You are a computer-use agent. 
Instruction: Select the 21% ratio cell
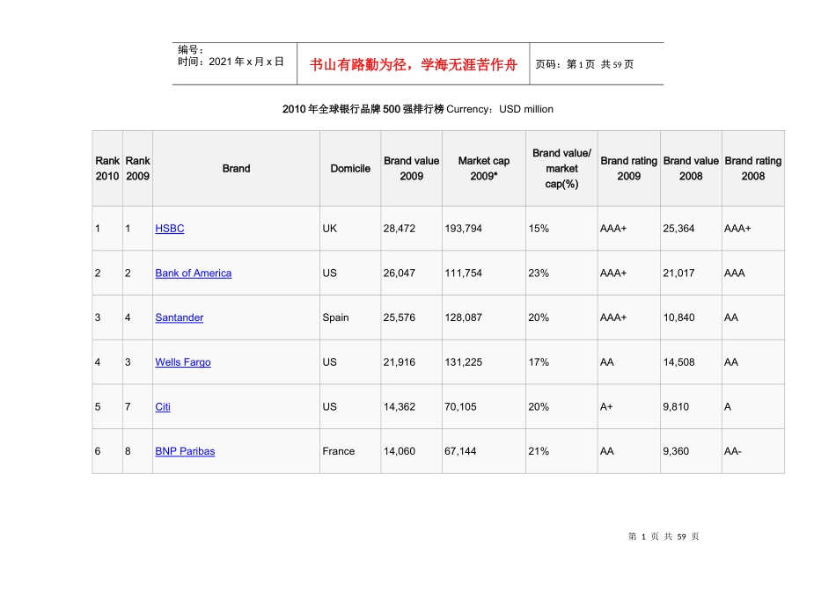pos(561,451)
